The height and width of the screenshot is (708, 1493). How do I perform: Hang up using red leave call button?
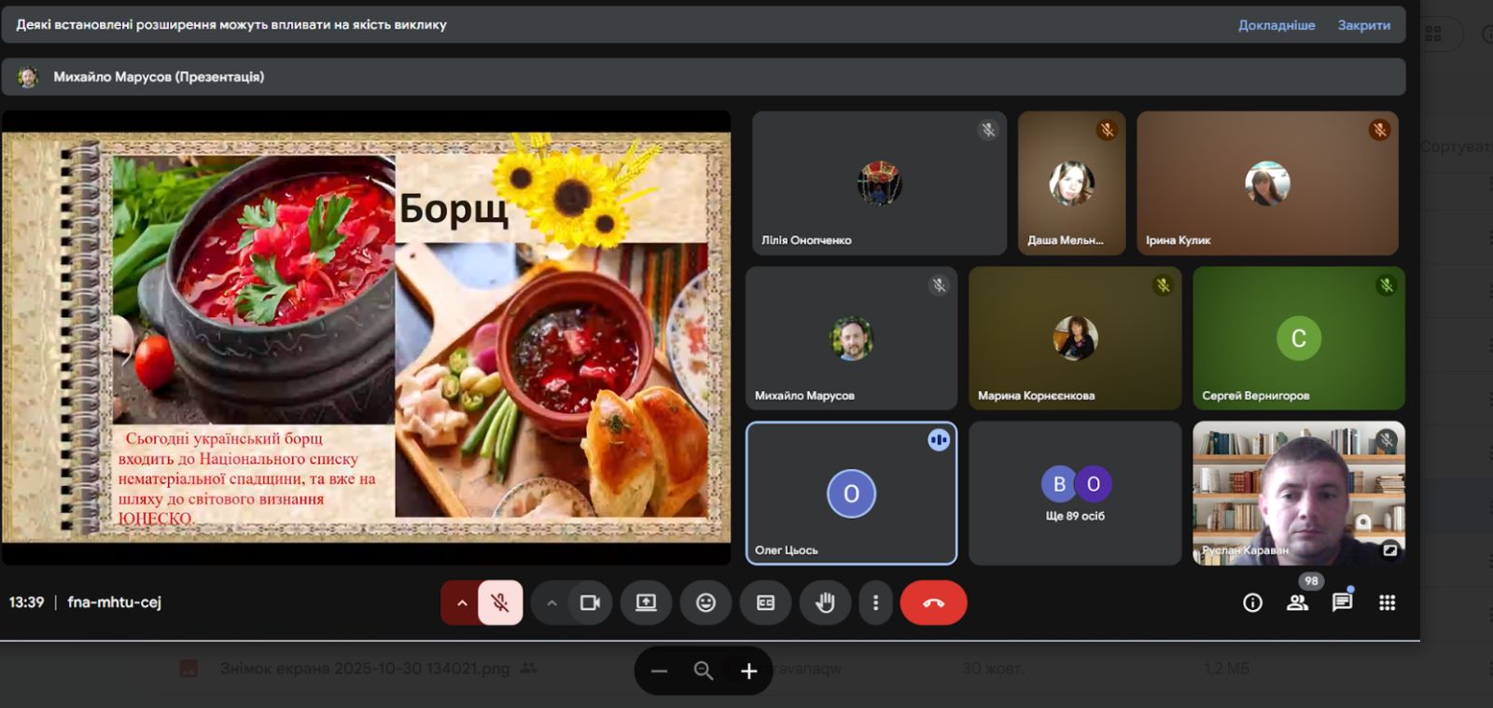(x=933, y=603)
